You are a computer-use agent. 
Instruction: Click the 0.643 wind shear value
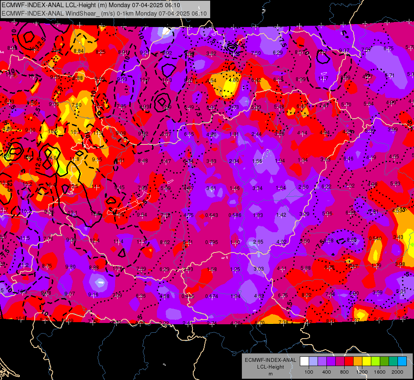click(212, 215)
